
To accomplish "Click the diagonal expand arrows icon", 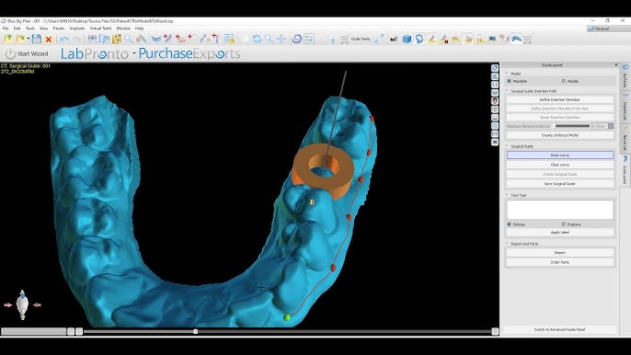I will tap(379, 39).
